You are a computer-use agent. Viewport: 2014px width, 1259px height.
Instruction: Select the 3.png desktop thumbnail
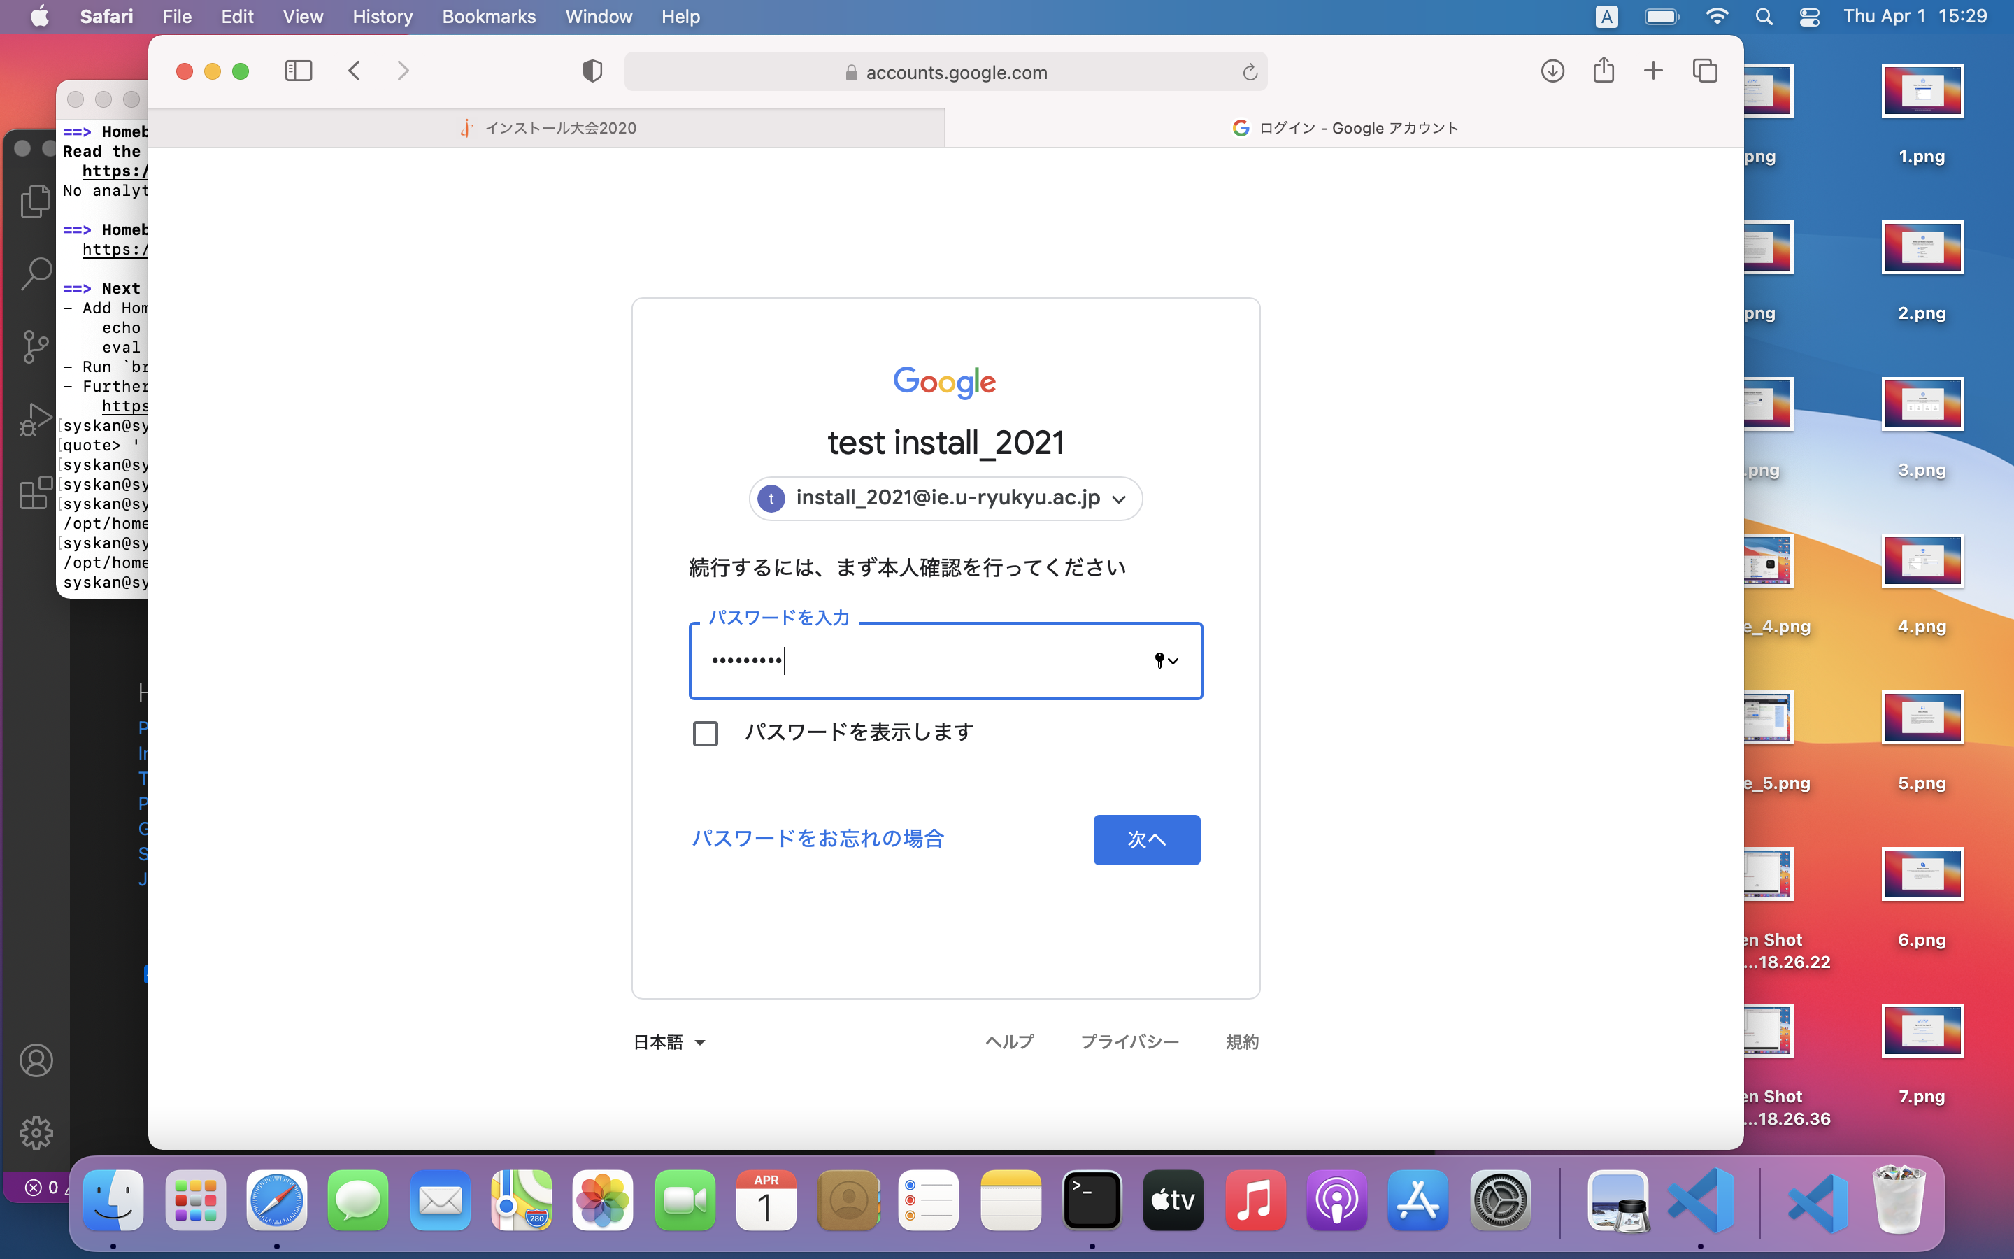click(x=1922, y=406)
